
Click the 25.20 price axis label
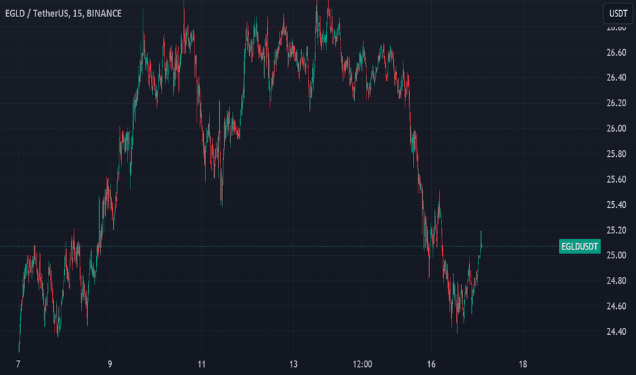(616, 230)
